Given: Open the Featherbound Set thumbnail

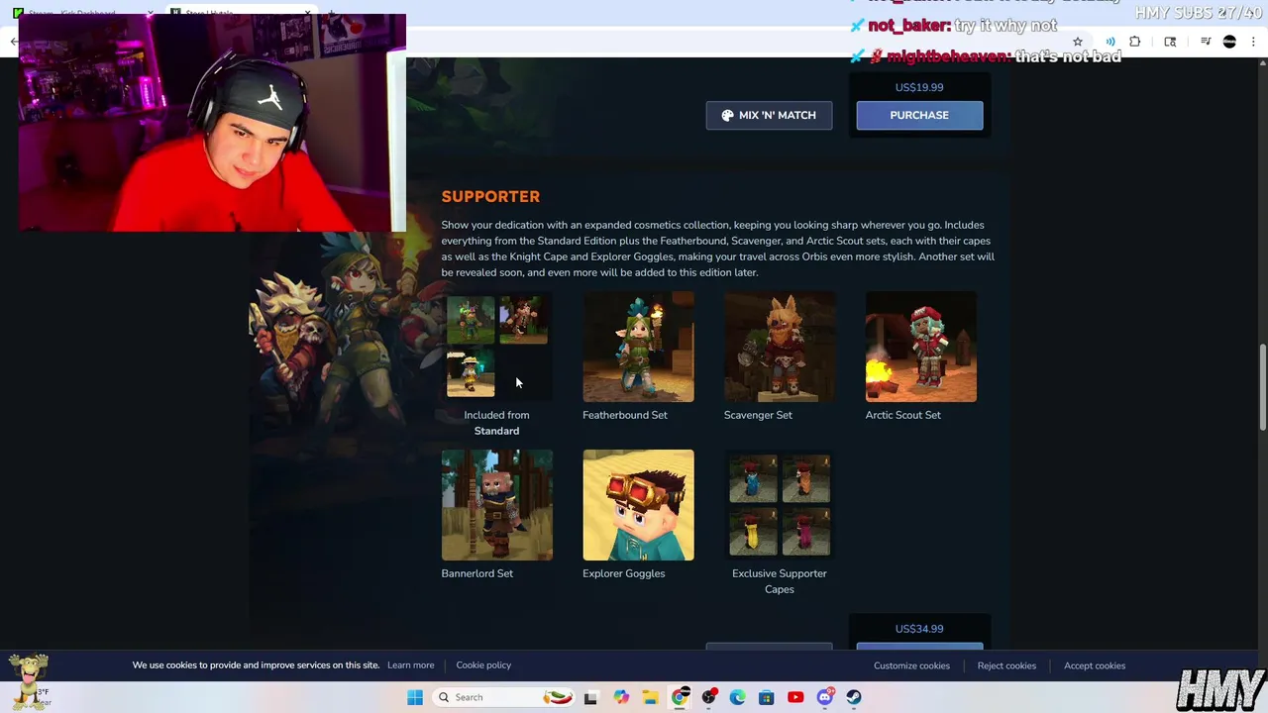Looking at the screenshot, I should click(638, 347).
